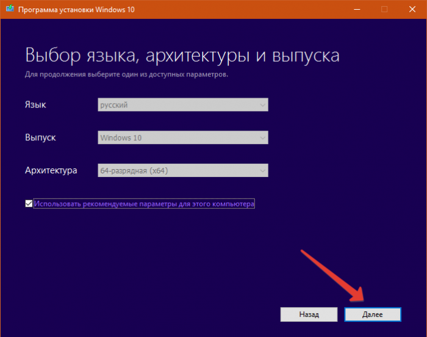This screenshot has width=427, height=337.
Task: Click the label Использовать рекомендуемые параметры для этого компьютера
Action: pos(144,204)
